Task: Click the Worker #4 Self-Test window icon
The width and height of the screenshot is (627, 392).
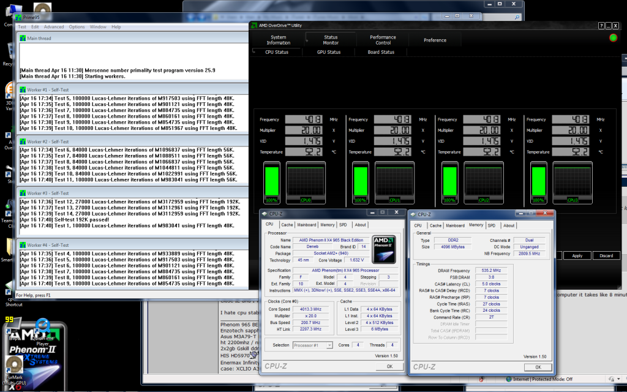Action: point(23,245)
